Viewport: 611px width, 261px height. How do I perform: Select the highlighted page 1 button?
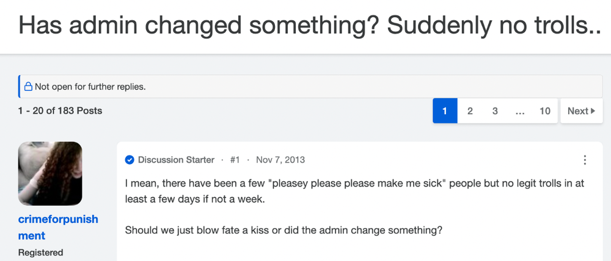pos(445,111)
